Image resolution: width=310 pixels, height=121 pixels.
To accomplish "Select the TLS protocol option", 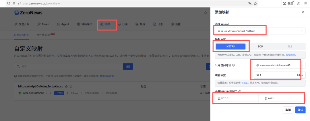I will (x=290, y=47).
